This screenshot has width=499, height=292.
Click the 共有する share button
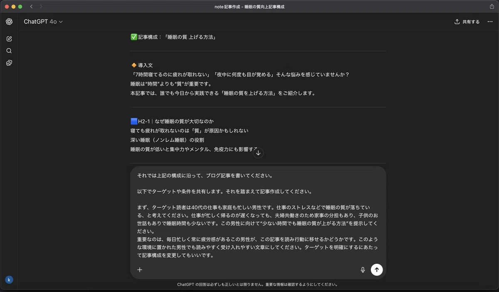coord(467,22)
